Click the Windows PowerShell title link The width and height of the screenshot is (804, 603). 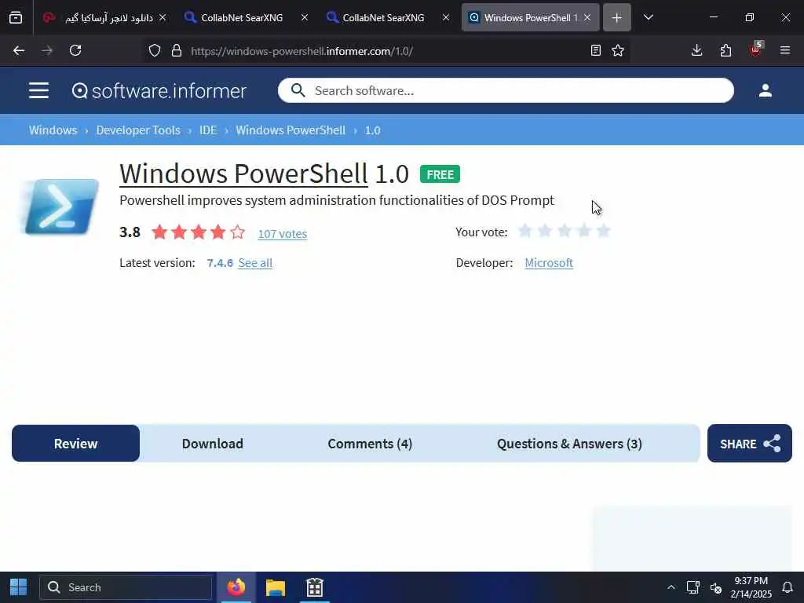(243, 174)
